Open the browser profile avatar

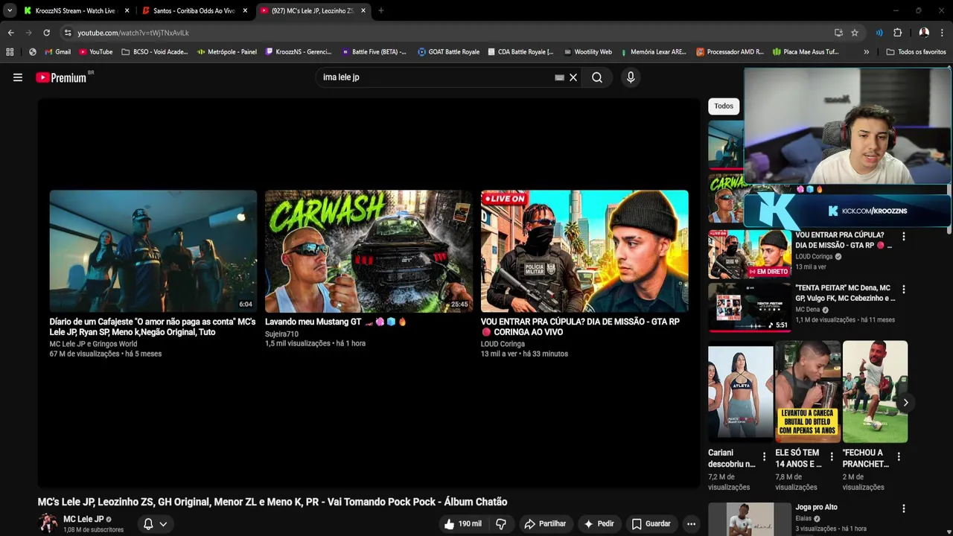[924, 33]
